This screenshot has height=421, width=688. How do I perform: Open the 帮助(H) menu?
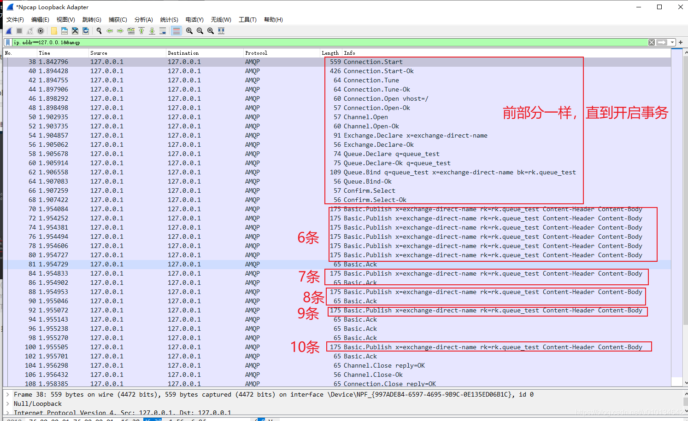pos(273,20)
